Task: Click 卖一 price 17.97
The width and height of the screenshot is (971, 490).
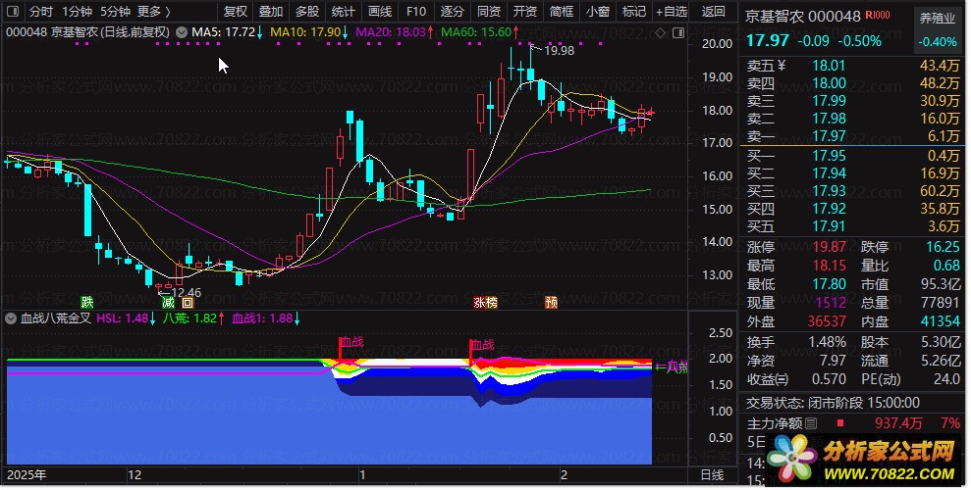Action: (x=829, y=136)
